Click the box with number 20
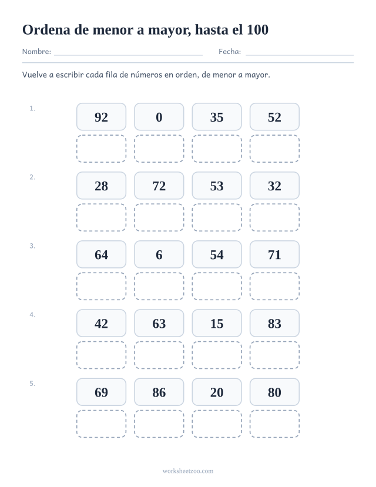Image resolution: width=376 pixels, height=487 pixels. pyautogui.click(x=217, y=392)
